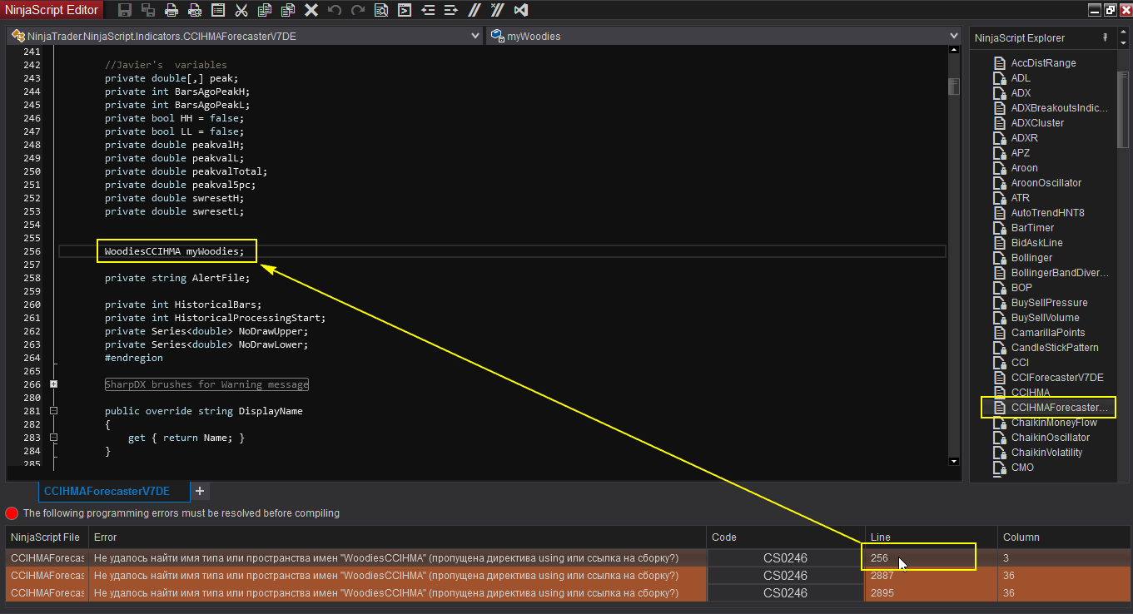The height and width of the screenshot is (614, 1133).
Task: Undo the last edit
Action: point(335,10)
